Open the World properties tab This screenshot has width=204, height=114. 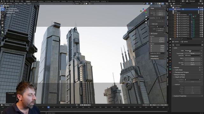coord(170,55)
